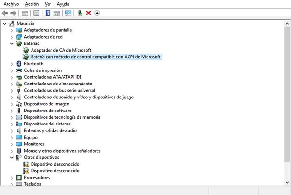This screenshot has width=291, height=195.
Task: Click the disable device down-arrow icon
Action: [97, 13]
